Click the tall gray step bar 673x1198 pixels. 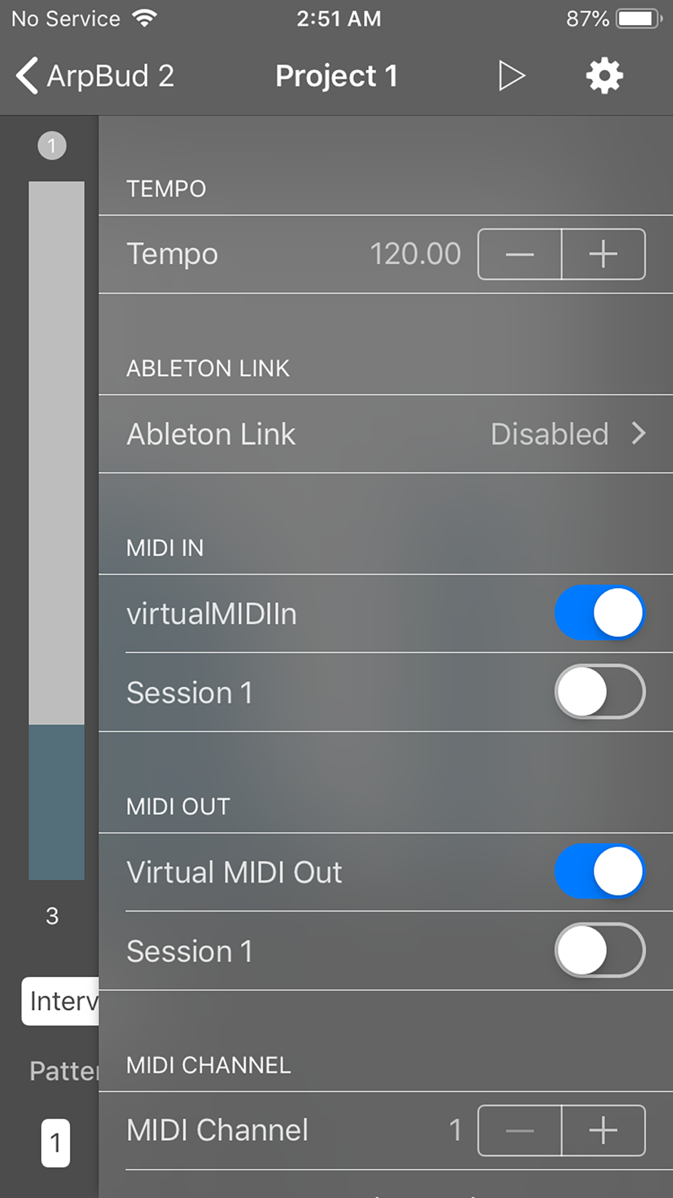pyautogui.click(x=57, y=453)
